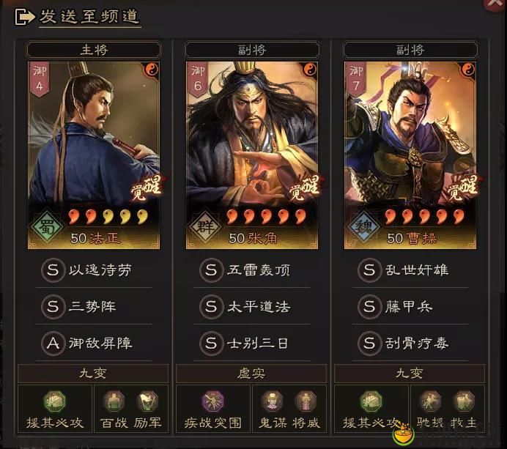
Task: Click the 发送至频道 share arrow icon
Action: tap(25, 17)
